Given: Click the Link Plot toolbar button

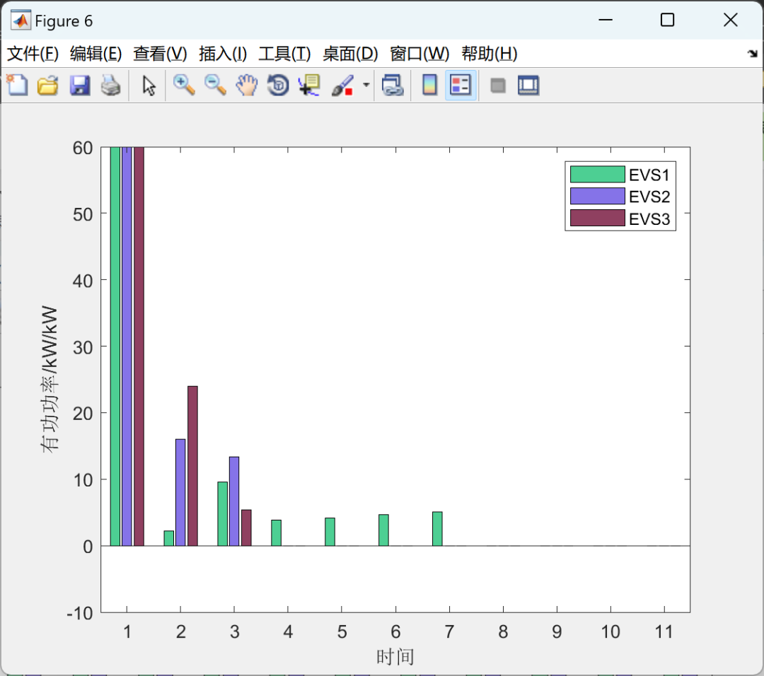Looking at the screenshot, I should tap(392, 86).
